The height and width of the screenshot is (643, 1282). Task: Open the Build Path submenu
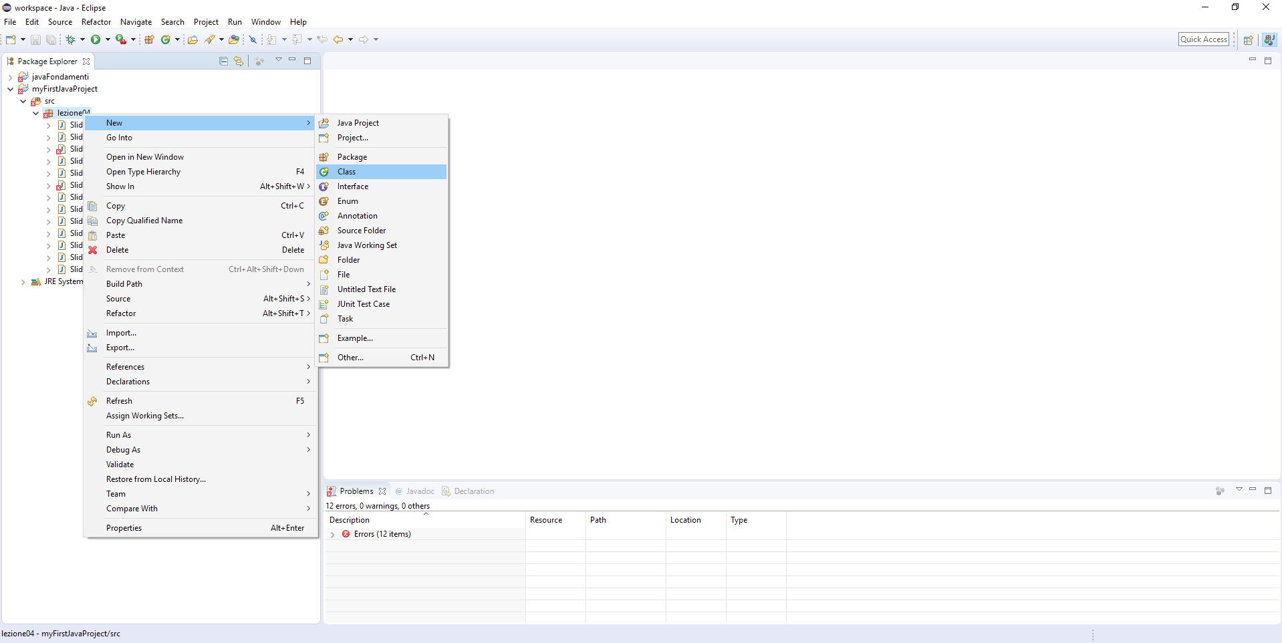(199, 284)
